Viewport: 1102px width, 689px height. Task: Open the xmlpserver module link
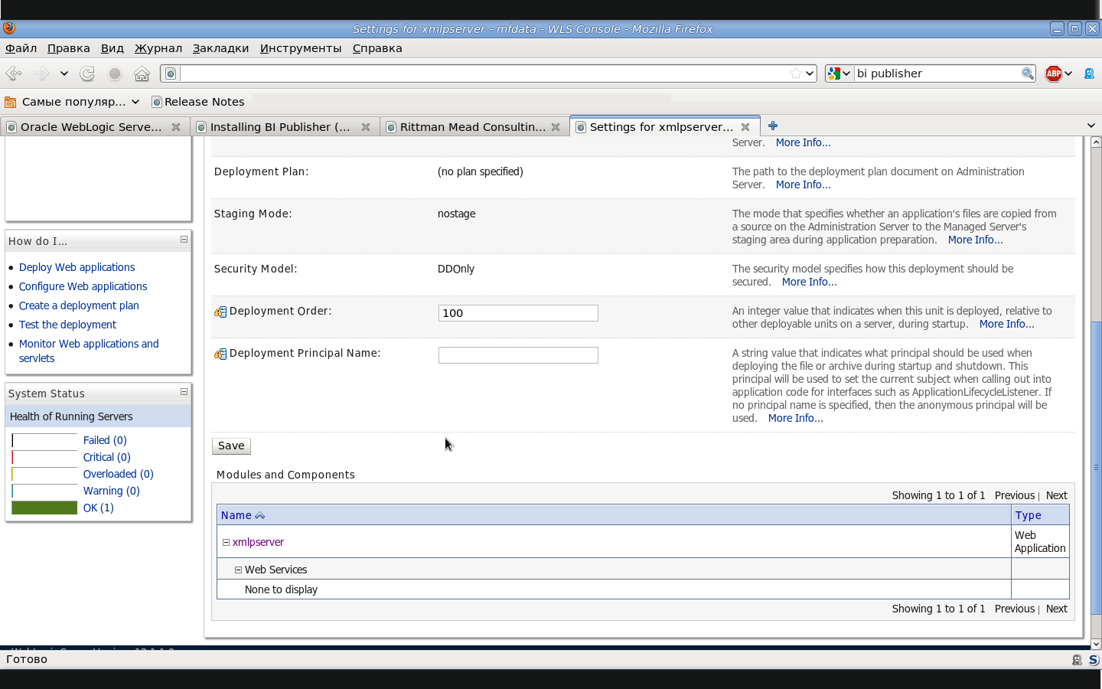click(258, 542)
